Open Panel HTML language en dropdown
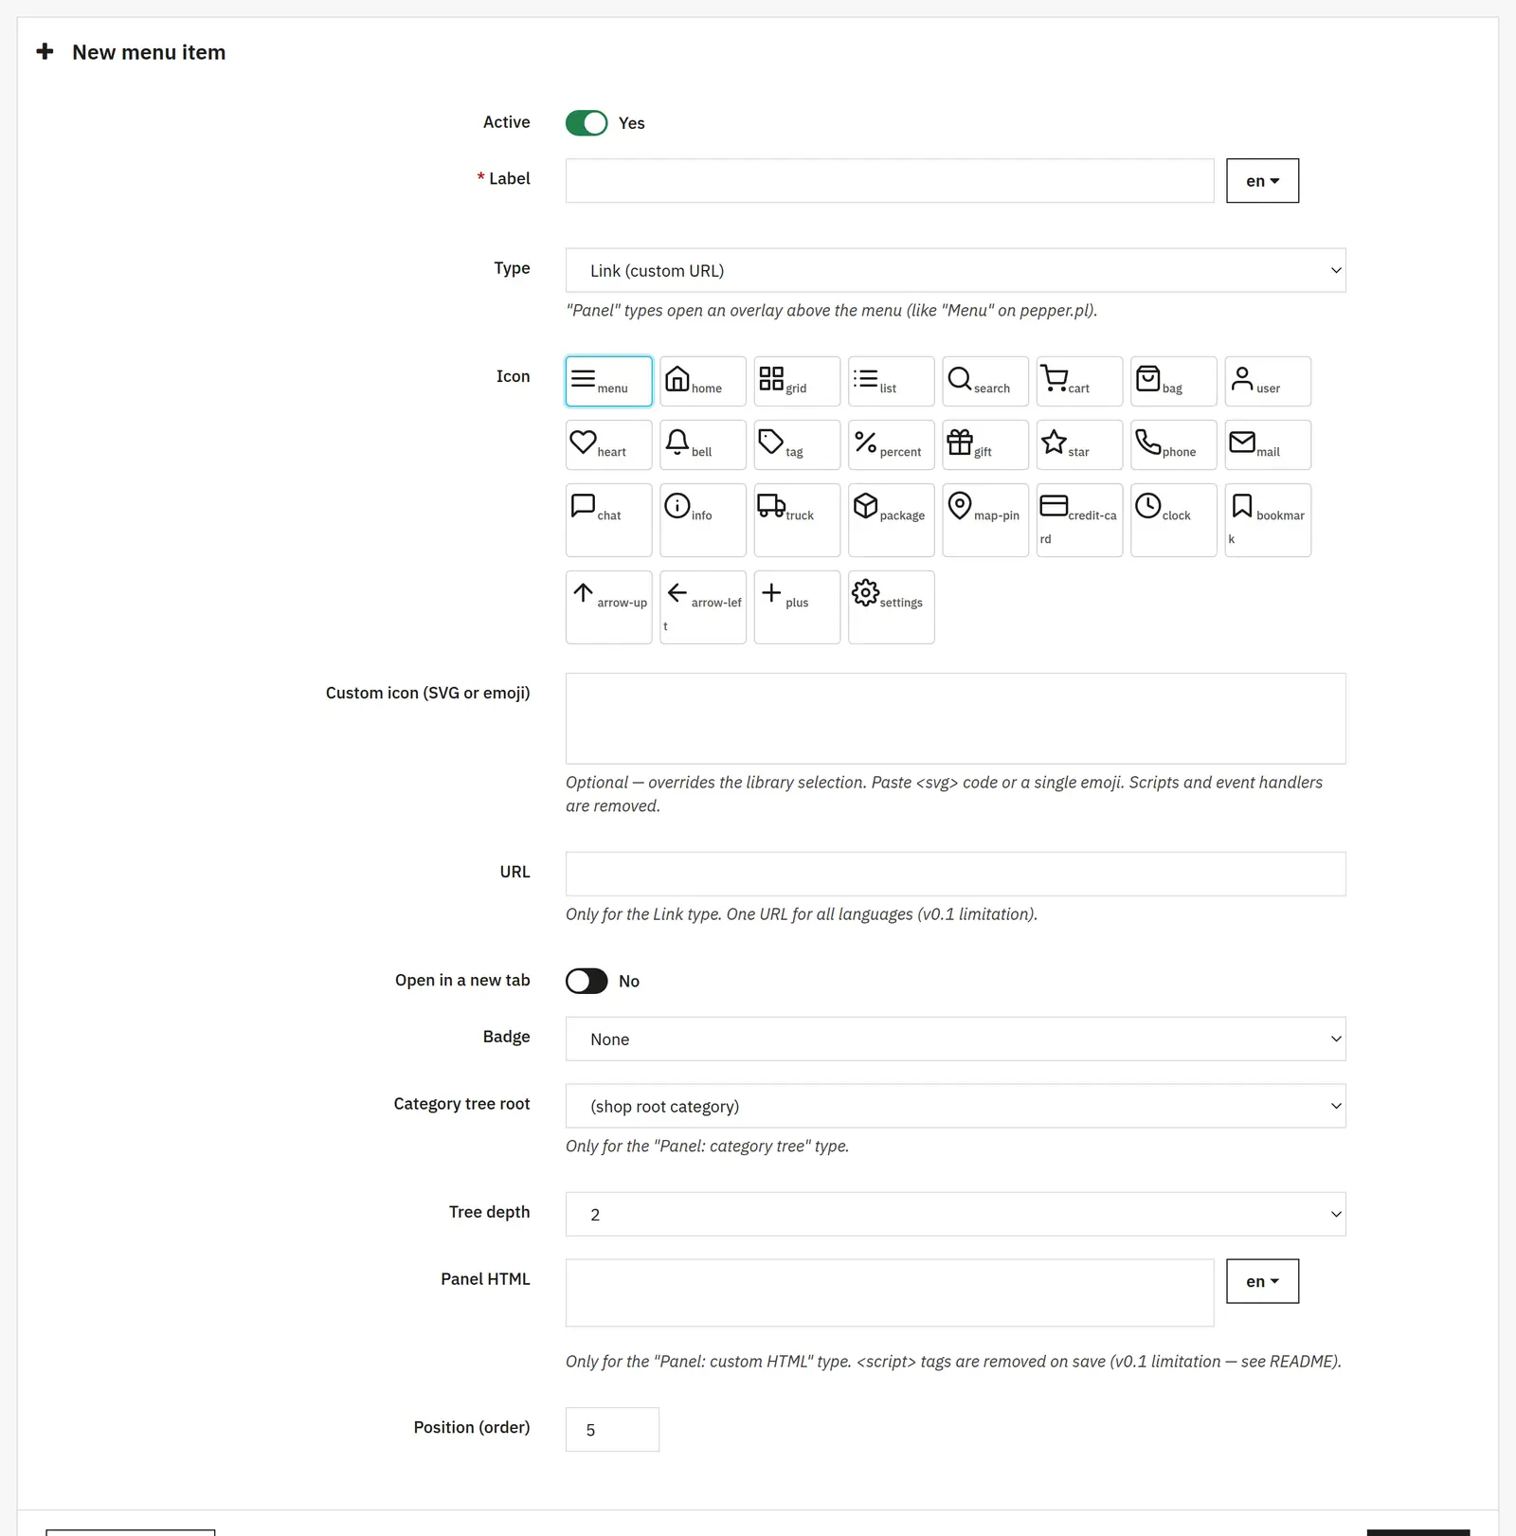 (1262, 1281)
